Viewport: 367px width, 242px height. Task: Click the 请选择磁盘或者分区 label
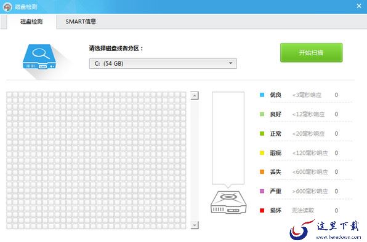[116, 49]
